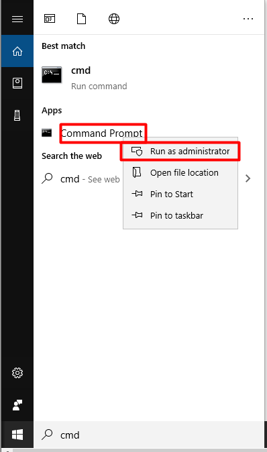Select Pin to Start
Screen dimensions: 267x452
[180, 194]
